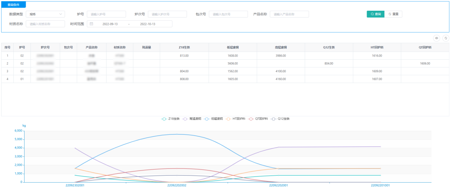Image resolution: width=451 pixels, height=191 pixels.
Task: Click the circular refresh icon above the table
Action: pyautogui.click(x=446, y=38)
